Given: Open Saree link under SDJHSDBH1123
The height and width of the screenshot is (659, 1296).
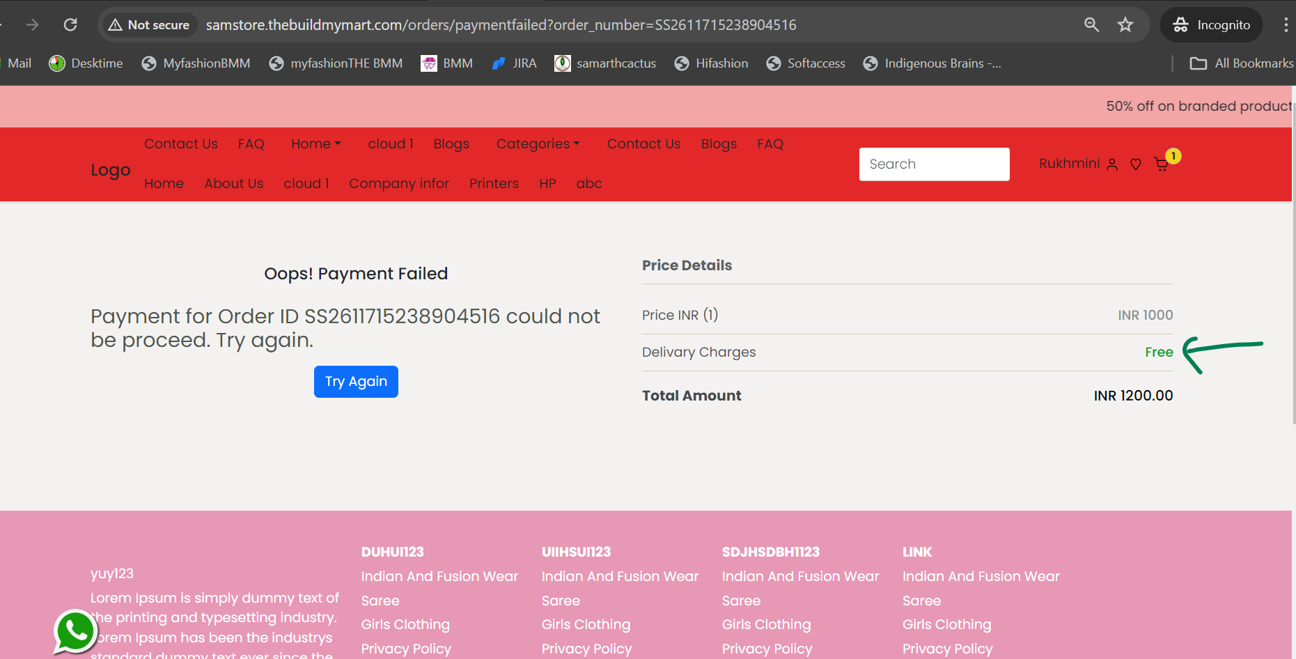Looking at the screenshot, I should tap(742, 600).
